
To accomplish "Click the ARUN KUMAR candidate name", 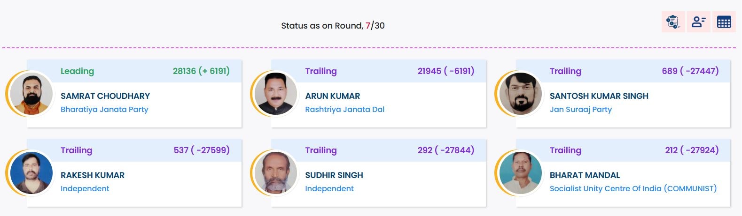I will 332,96.
